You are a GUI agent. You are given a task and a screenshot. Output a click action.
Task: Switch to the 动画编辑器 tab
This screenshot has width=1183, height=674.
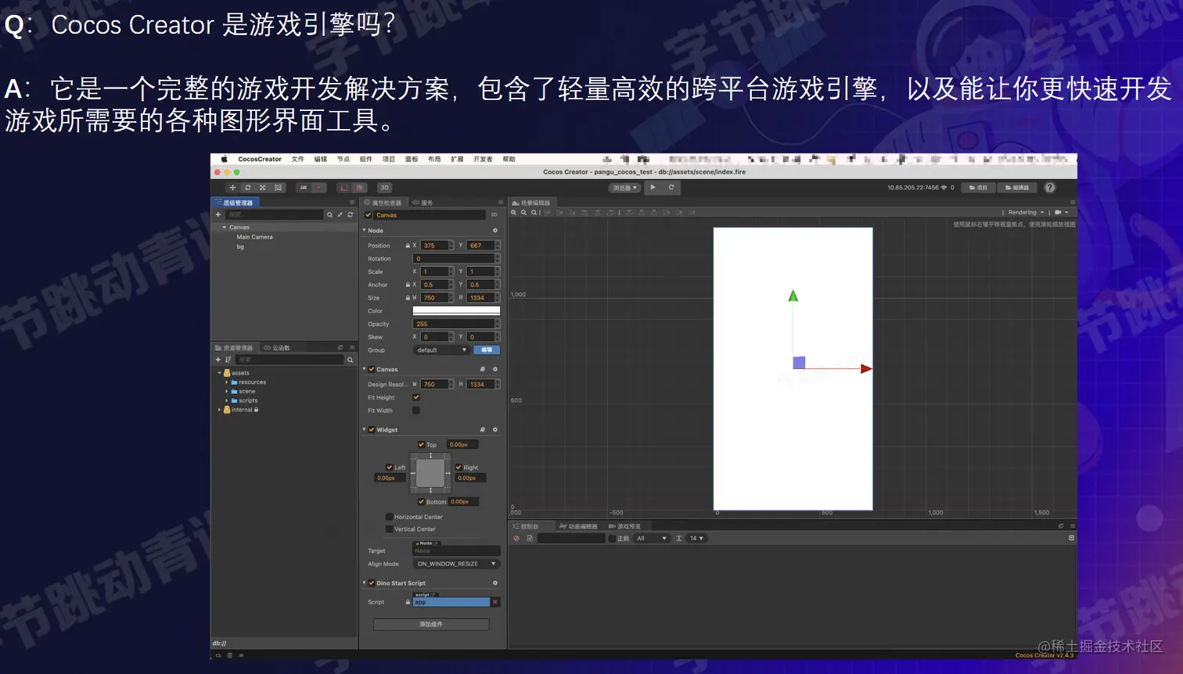pyautogui.click(x=579, y=526)
